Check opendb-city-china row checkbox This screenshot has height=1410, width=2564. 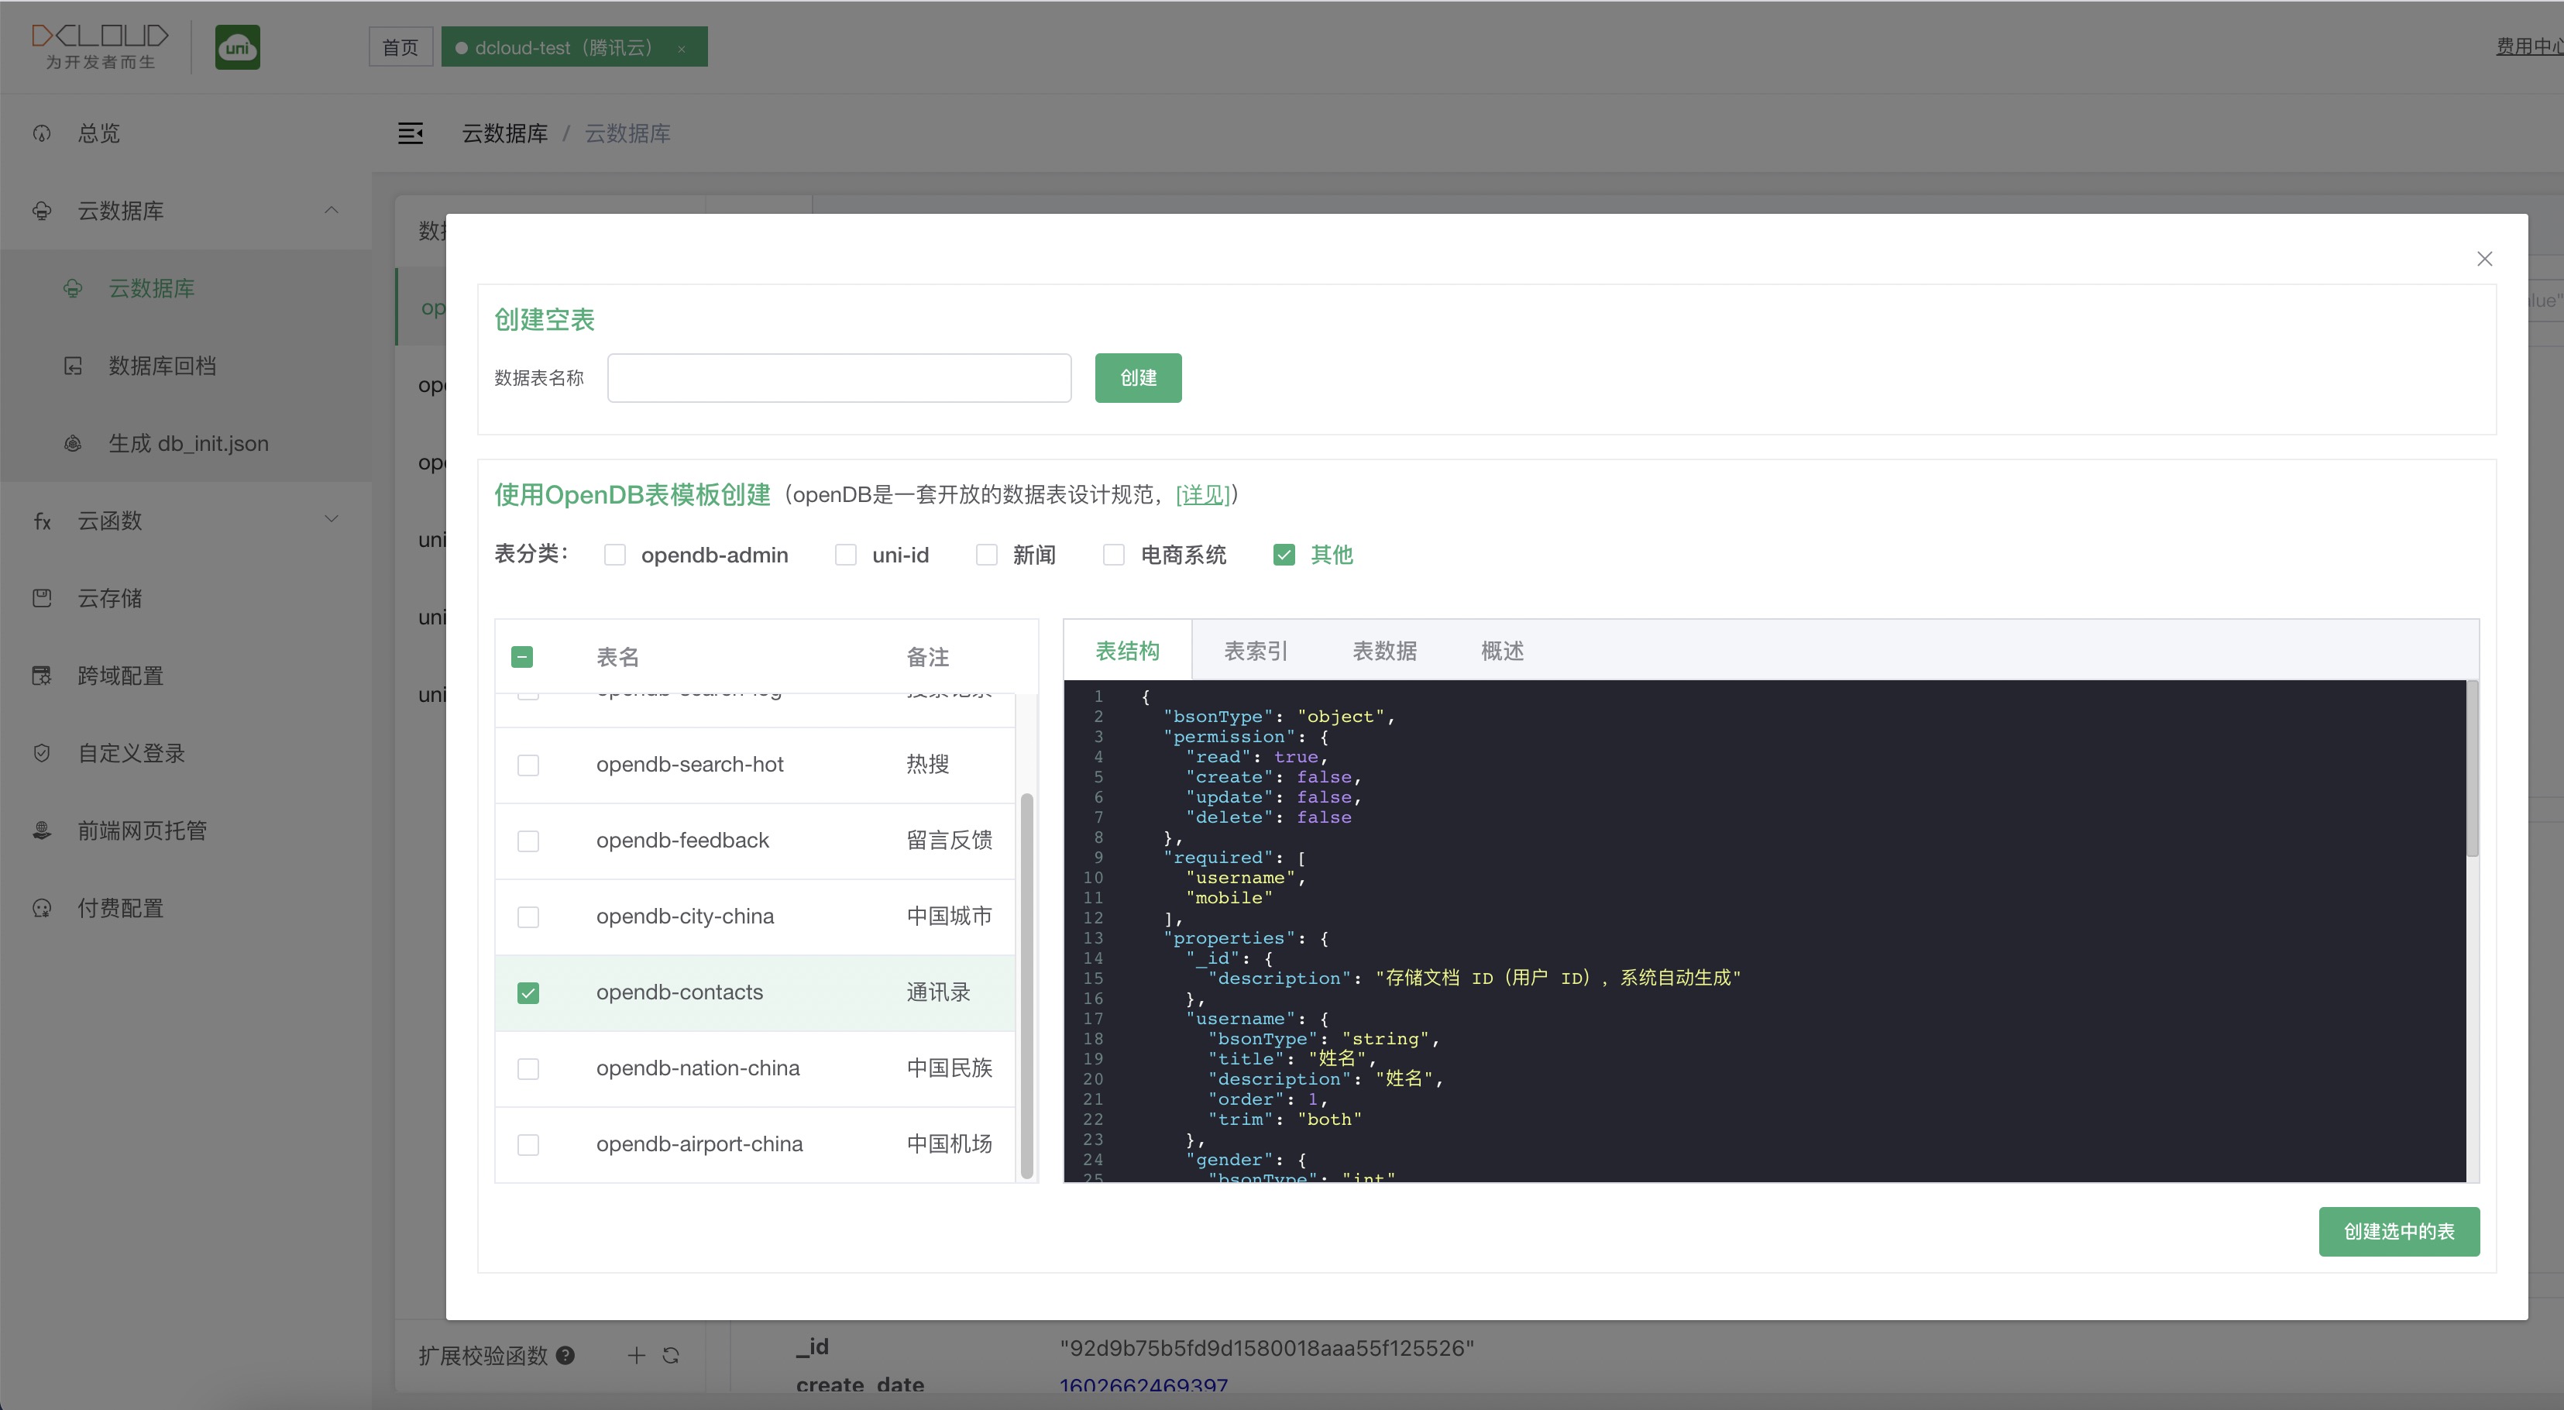pyautogui.click(x=528, y=917)
